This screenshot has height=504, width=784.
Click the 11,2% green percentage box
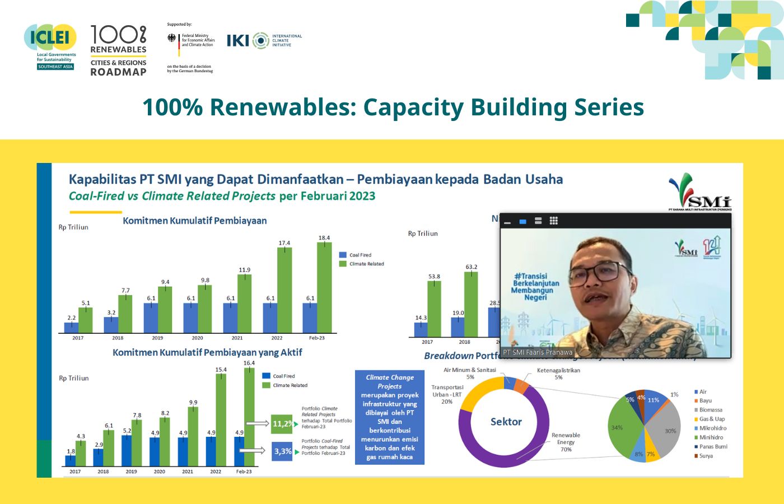pyautogui.click(x=282, y=424)
